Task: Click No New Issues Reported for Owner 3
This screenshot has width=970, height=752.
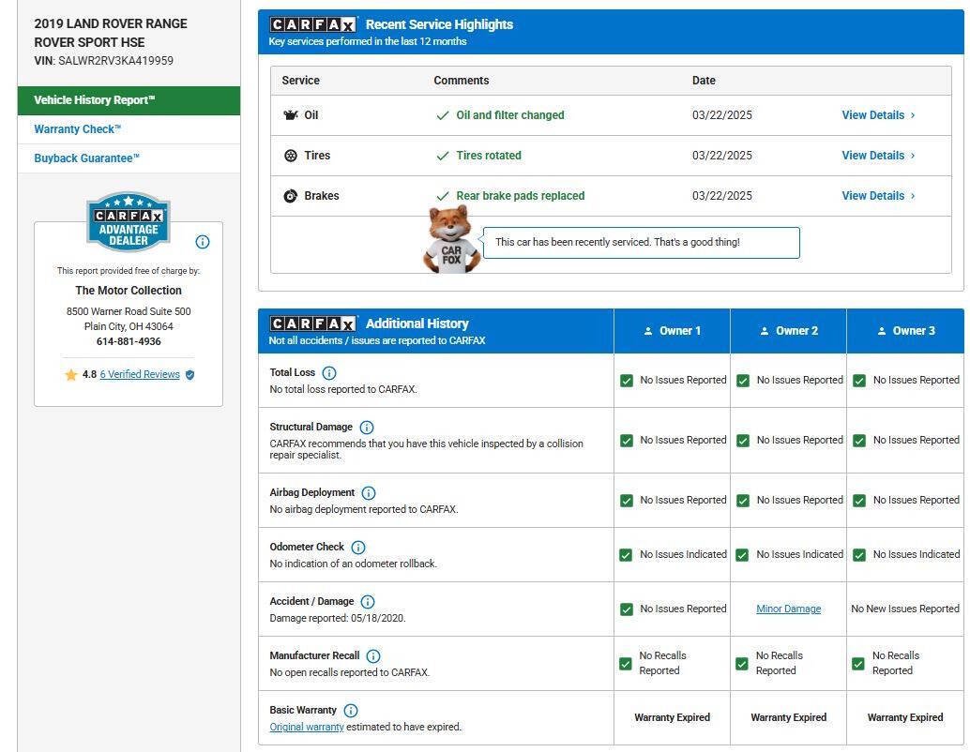Action: point(905,609)
